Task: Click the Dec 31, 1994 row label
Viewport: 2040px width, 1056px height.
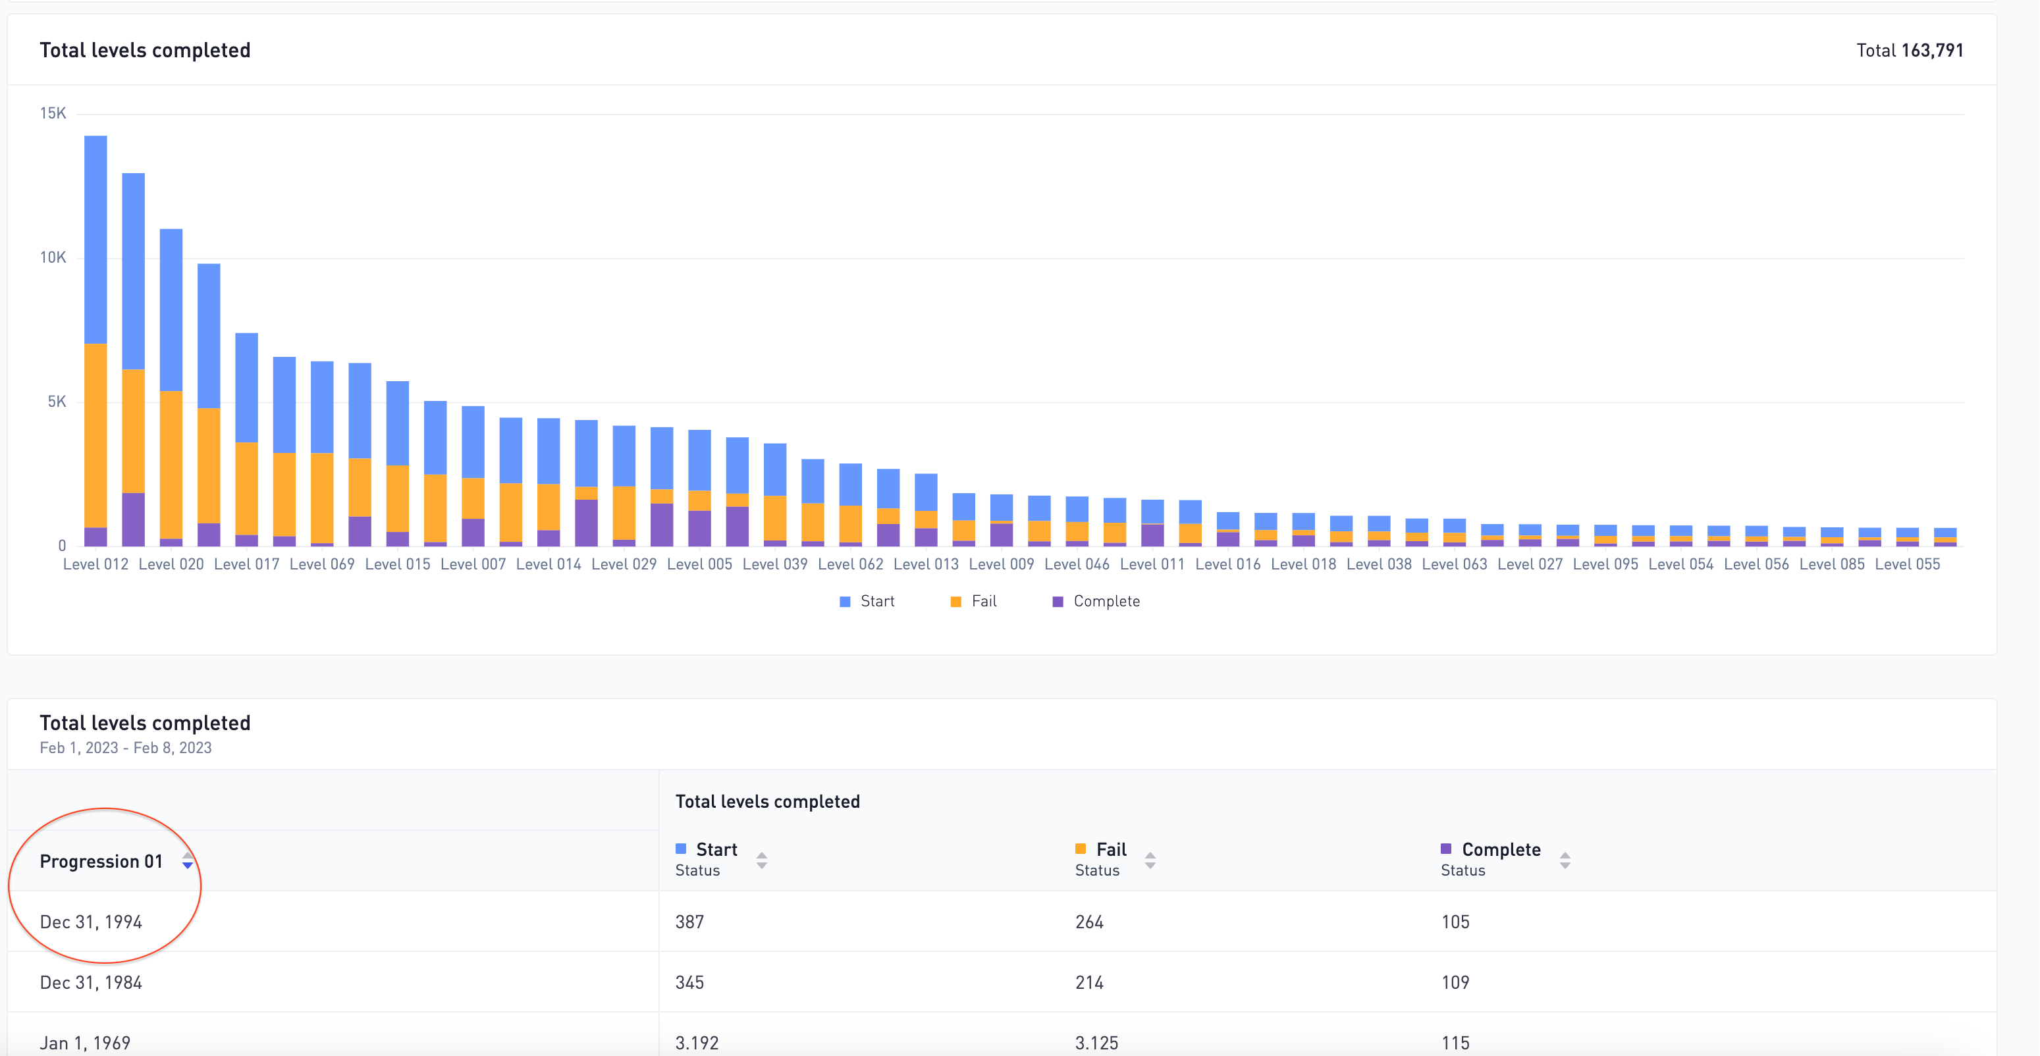Action: (91, 922)
